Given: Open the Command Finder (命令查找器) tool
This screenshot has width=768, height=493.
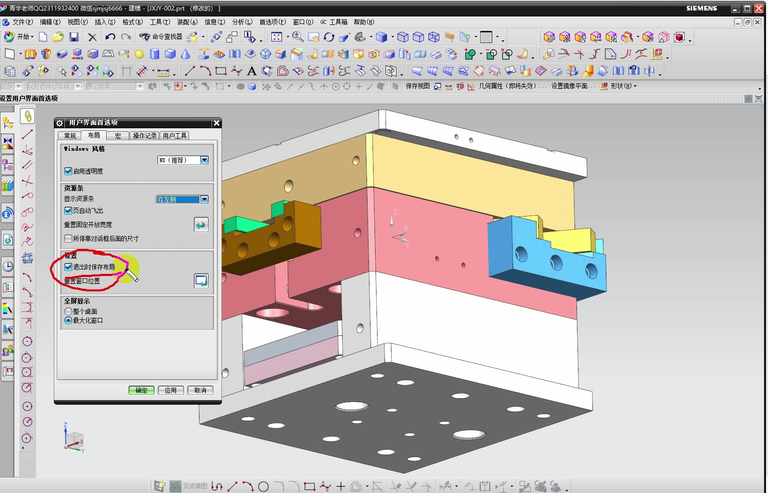Looking at the screenshot, I should click(161, 37).
